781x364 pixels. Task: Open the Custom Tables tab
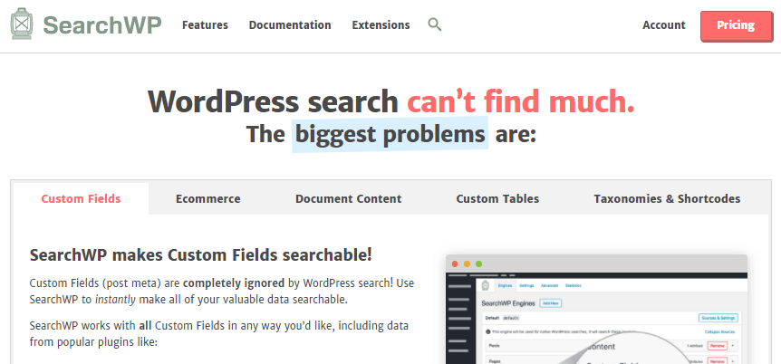tap(497, 198)
